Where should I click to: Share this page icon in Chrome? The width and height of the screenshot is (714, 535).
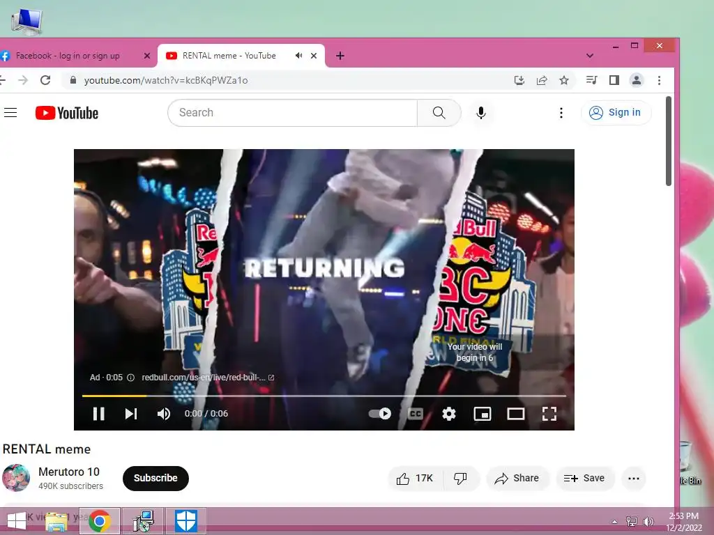click(x=541, y=81)
